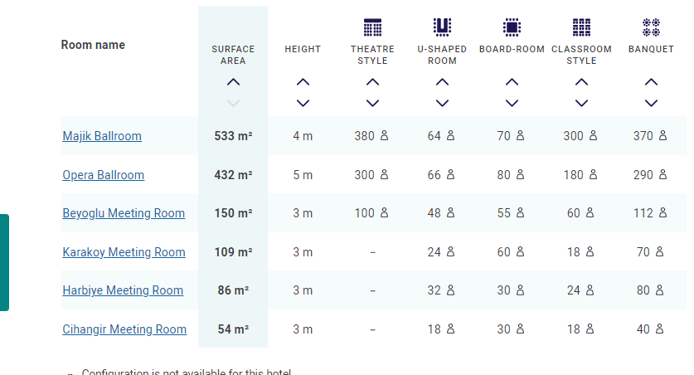
Task: Click the teal side tab on left edge
Action: [4, 262]
